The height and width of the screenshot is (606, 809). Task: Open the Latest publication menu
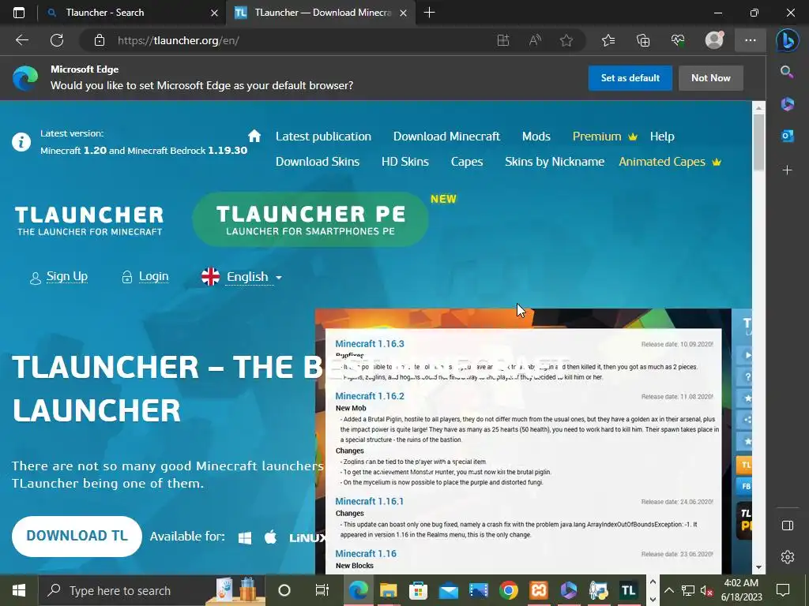323,136
